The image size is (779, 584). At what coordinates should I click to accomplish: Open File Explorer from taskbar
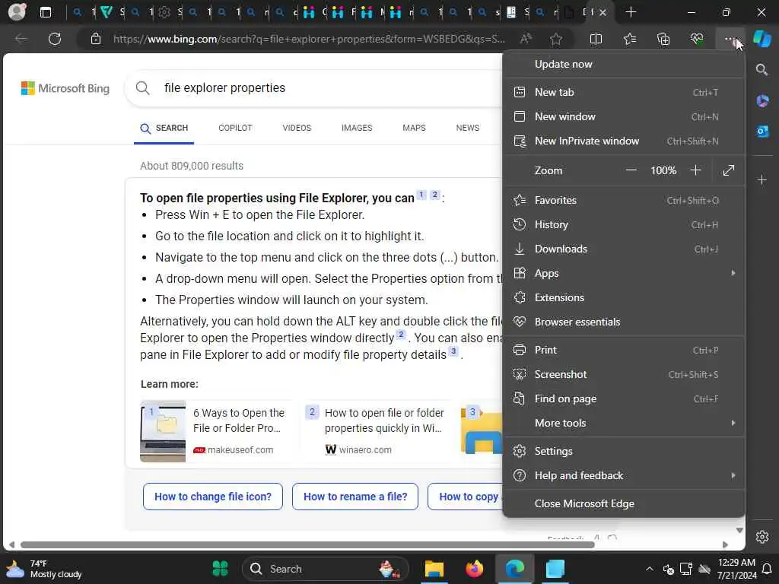tap(434, 569)
